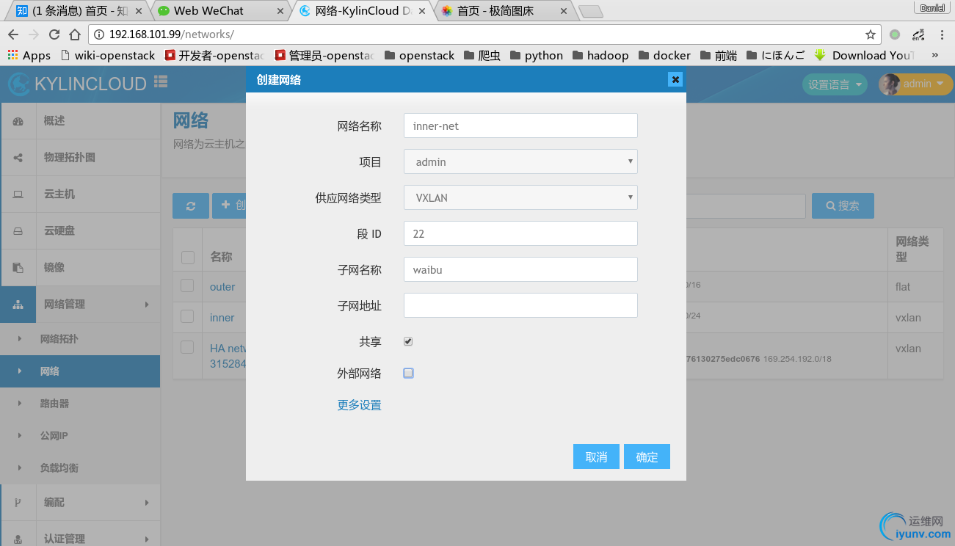Viewport: 955px width, 546px height.
Task: Toggle the KylinCloud sidebar menu icon
Action: pos(161,82)
